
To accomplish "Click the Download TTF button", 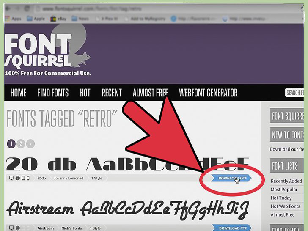I will click(232, 228).
